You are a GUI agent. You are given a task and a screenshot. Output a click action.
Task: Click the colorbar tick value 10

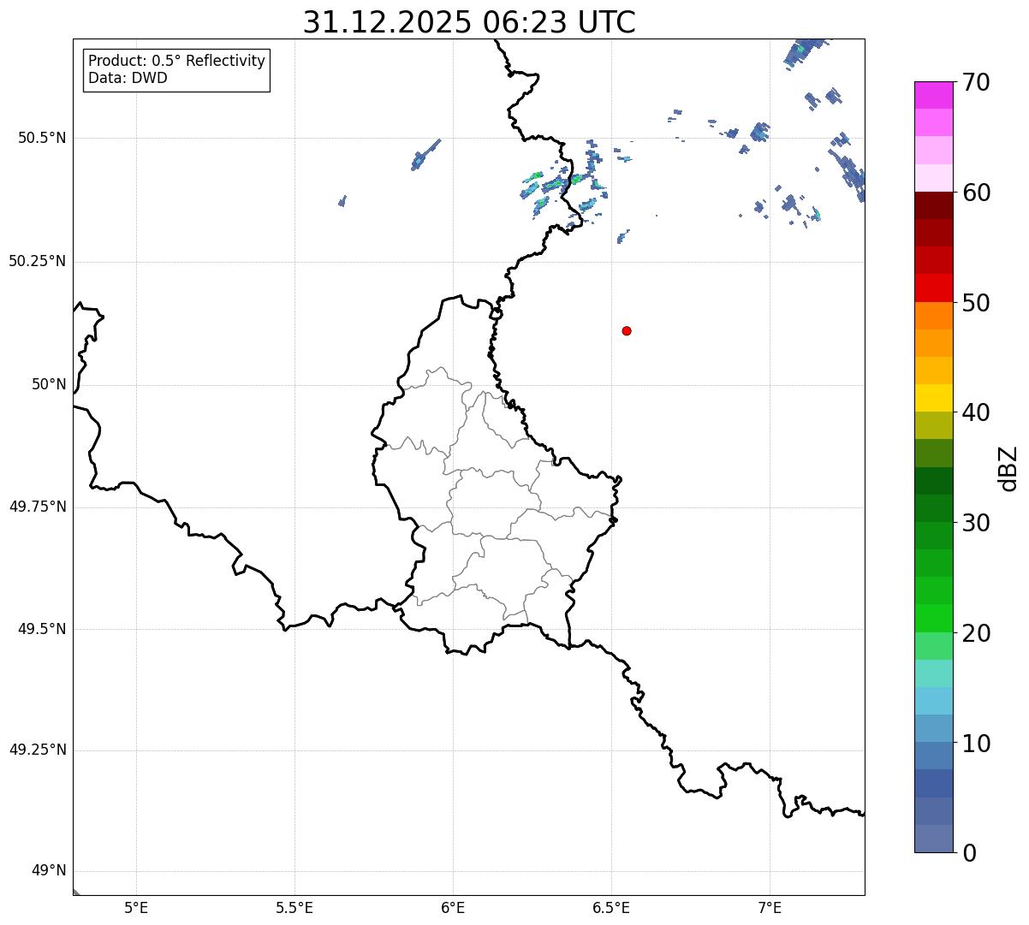pyautogui.click(x=976, y=743)
